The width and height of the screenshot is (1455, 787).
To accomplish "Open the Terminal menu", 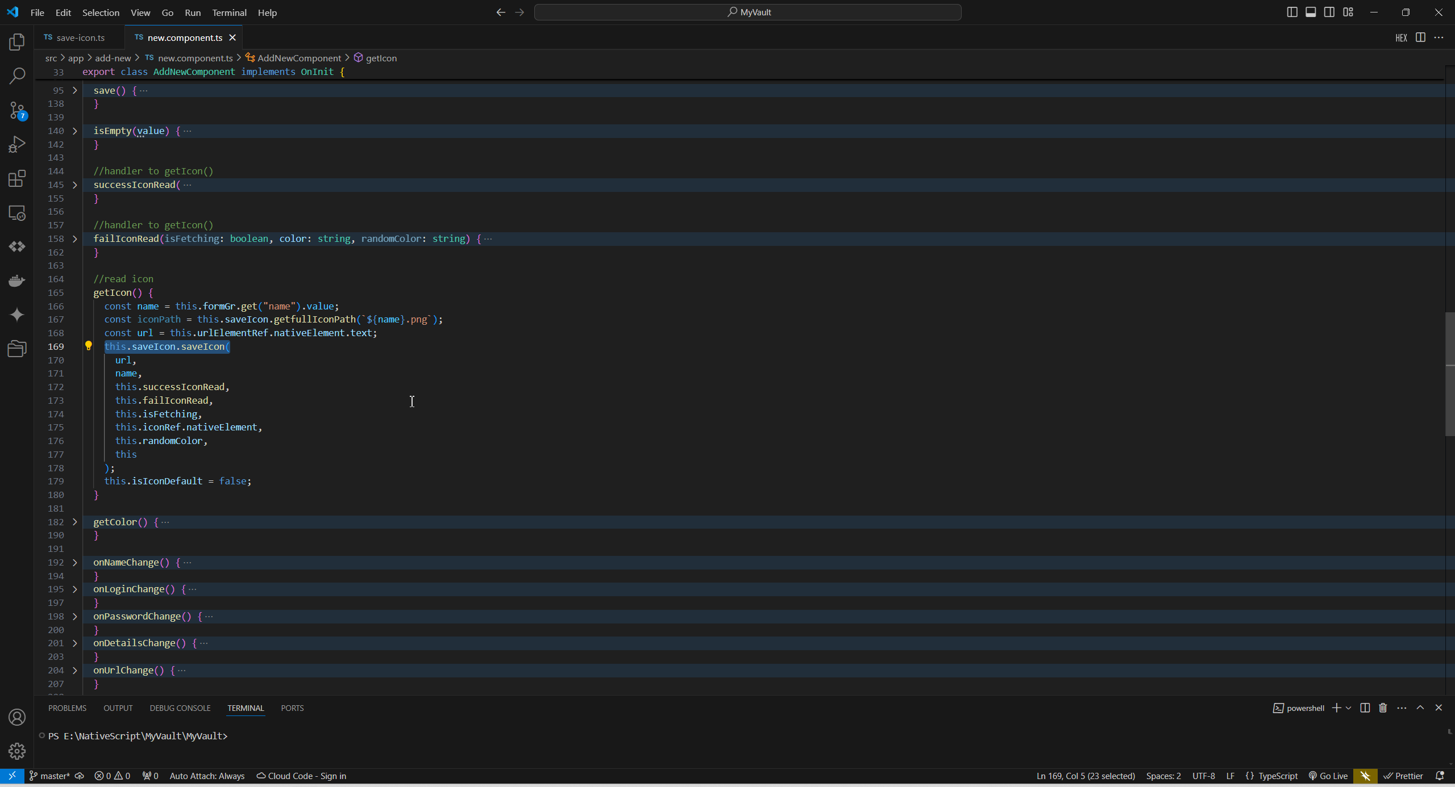I will point(229,12).
